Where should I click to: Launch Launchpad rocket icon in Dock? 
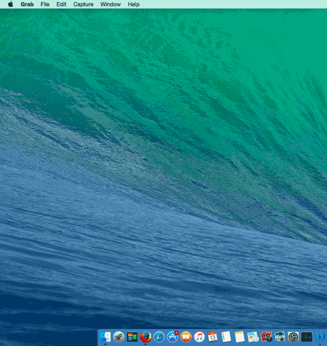point(119,337)
